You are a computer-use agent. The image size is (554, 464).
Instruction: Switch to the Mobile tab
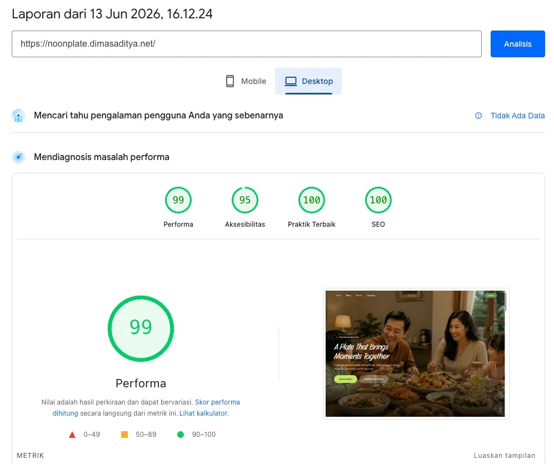coord(246,81)
